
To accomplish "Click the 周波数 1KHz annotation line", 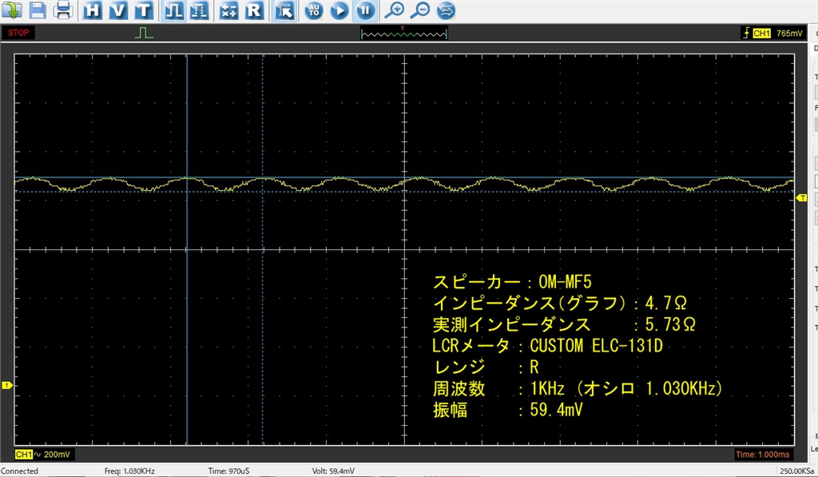I will coord(578,389).
